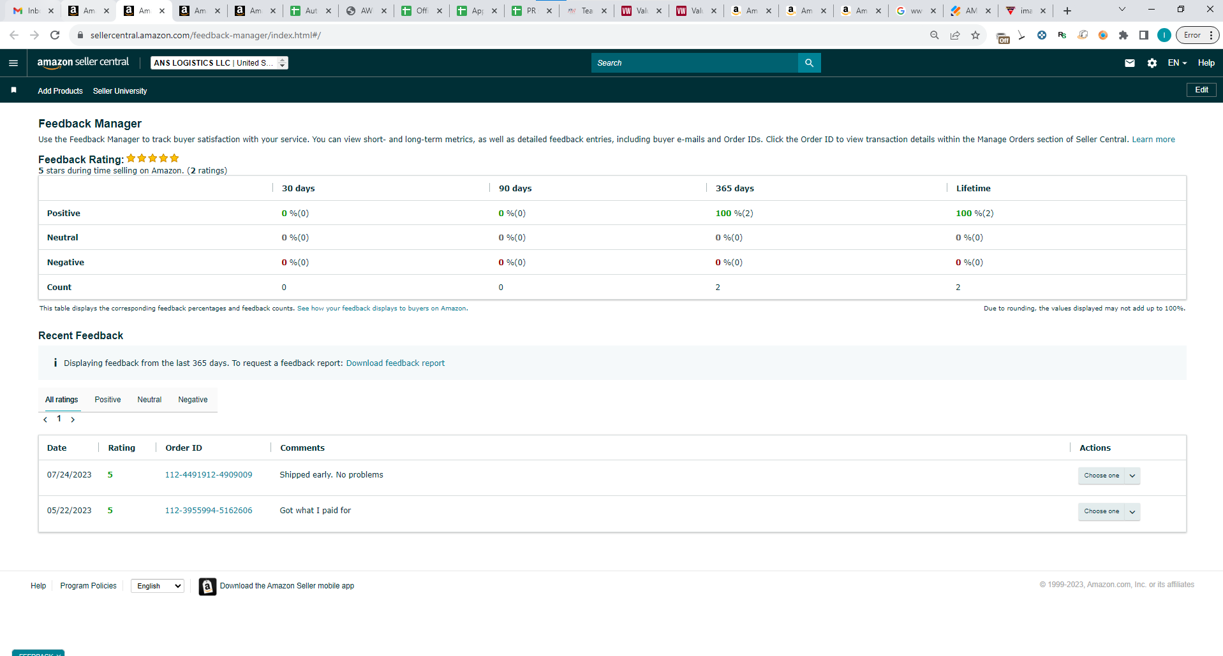Open Choose one dropdown for 07/24/2023 feedback

pos(1109,476)
